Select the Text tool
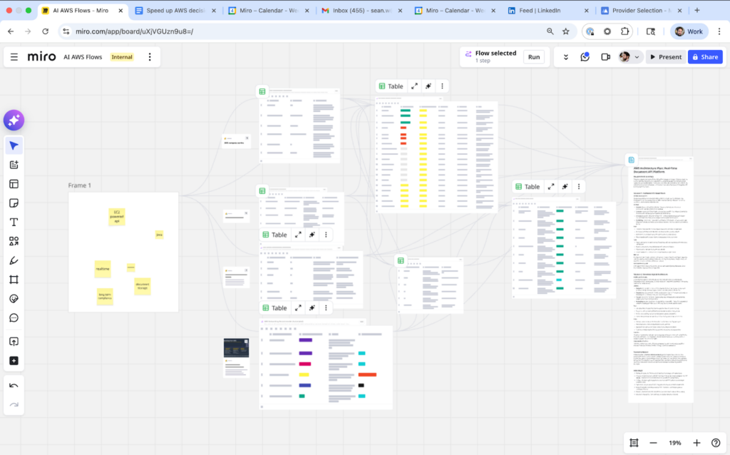This screenshot has height=455, width=730. [x=14, y=222]
